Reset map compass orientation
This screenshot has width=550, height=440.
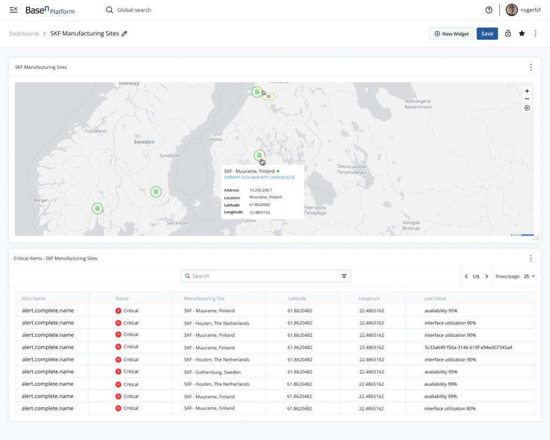click(x=527, y=108)
